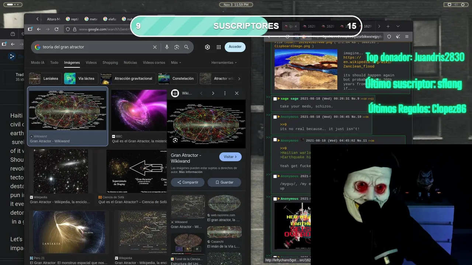472x265 pixels.
Task: Open the container tabs icon left of back arrow
Action: [30, 29]
